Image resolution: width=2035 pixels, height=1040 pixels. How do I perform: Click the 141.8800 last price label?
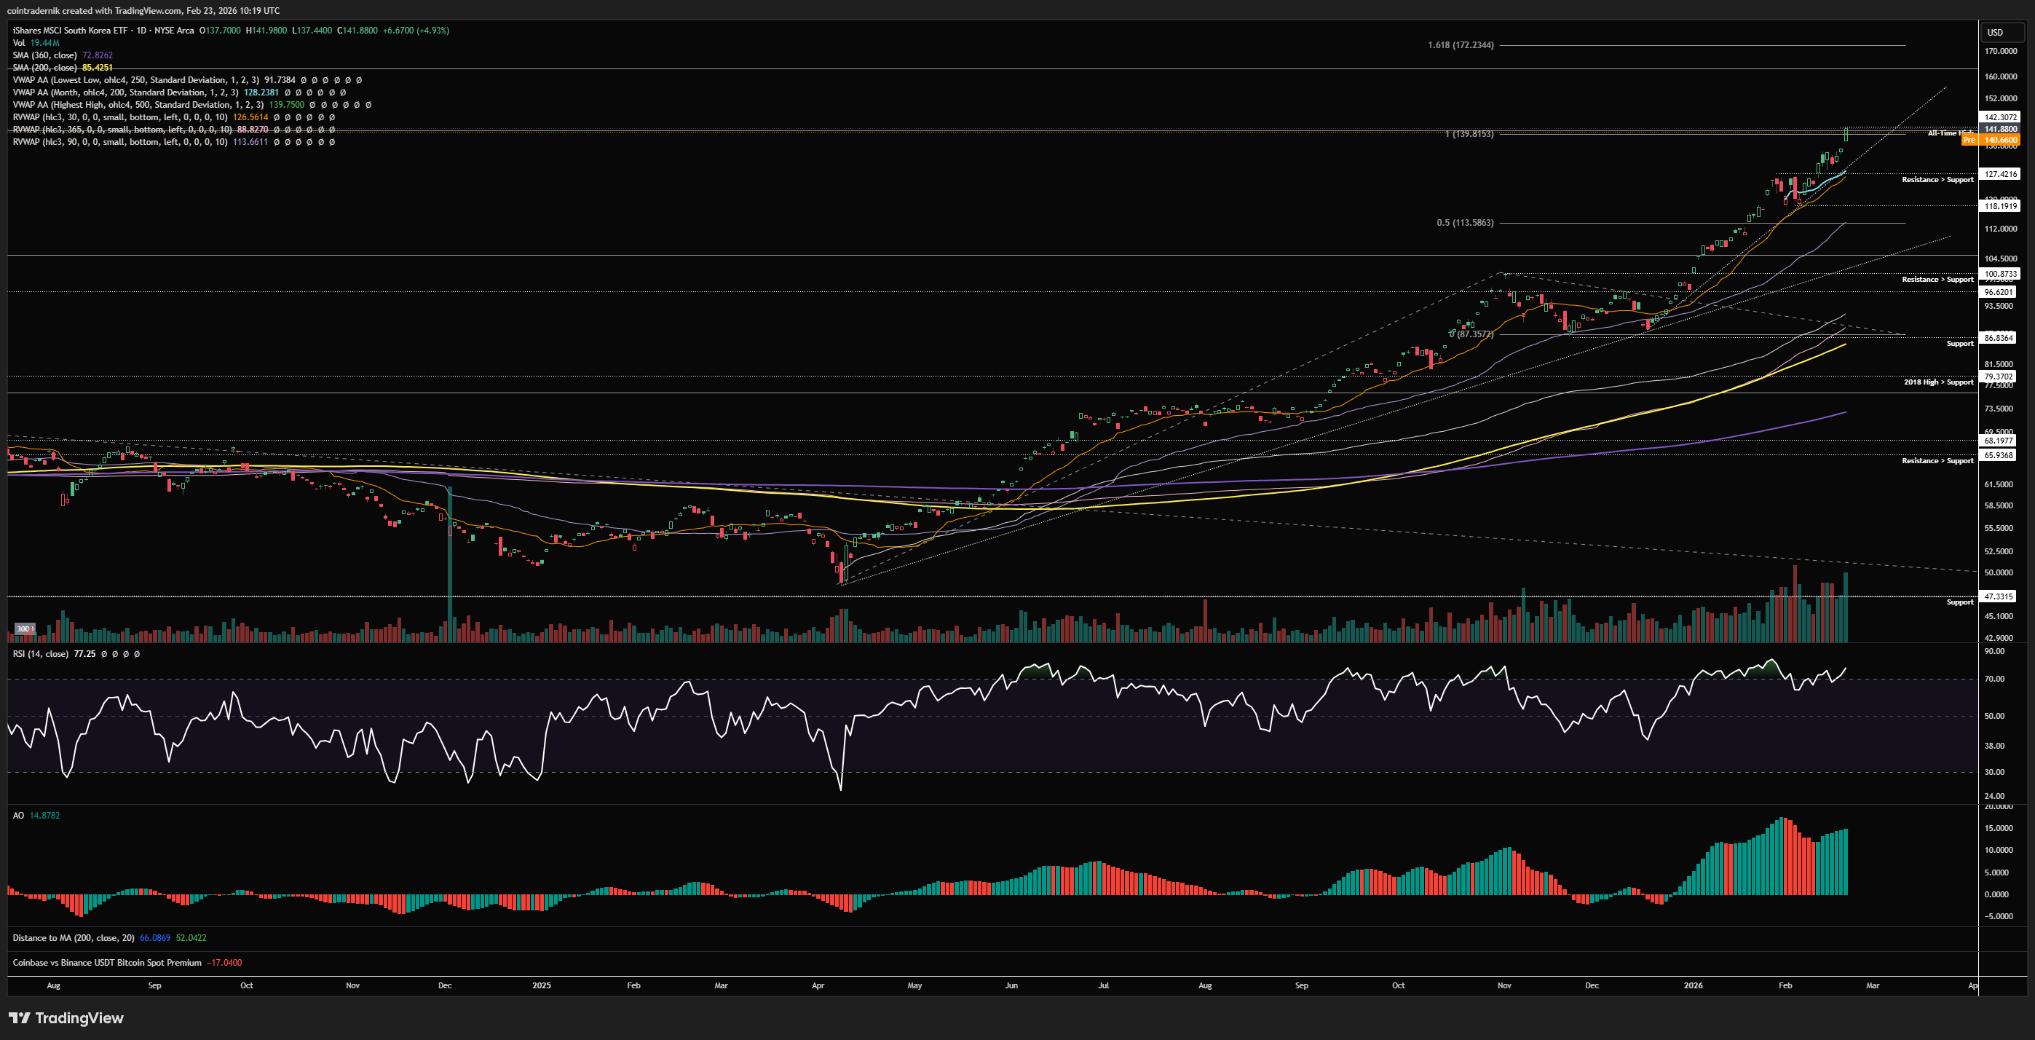click(x=2000, y=129)
